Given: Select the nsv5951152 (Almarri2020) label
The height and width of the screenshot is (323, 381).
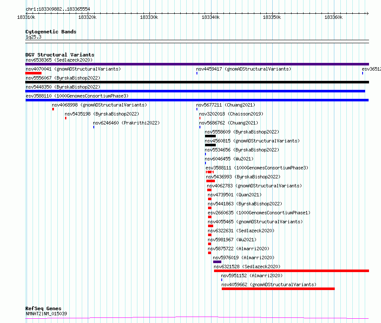Looking at the screenshot, I should coord(252,276).
